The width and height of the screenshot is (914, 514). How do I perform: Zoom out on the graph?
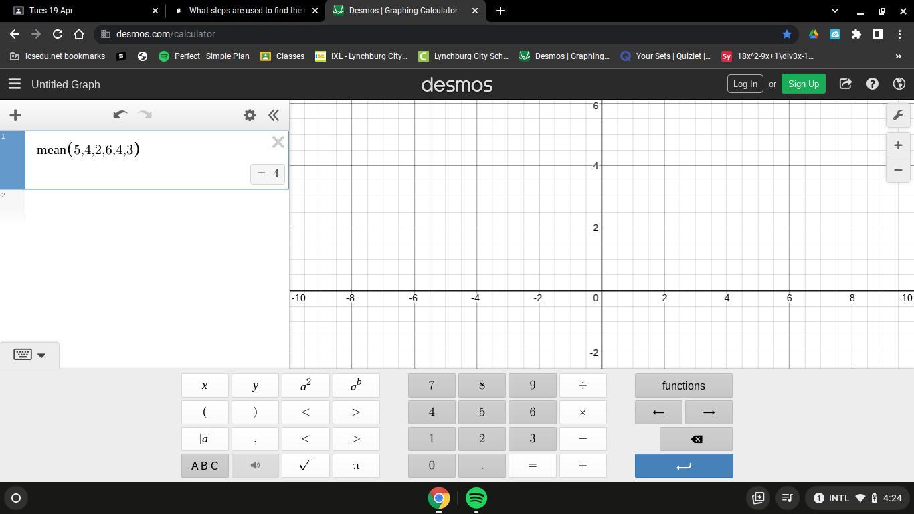[x=898, y=170]
